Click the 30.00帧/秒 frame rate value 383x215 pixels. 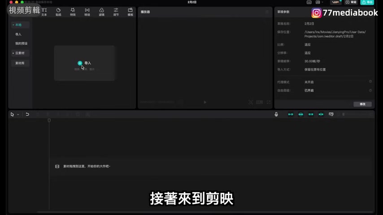point(312,61)
